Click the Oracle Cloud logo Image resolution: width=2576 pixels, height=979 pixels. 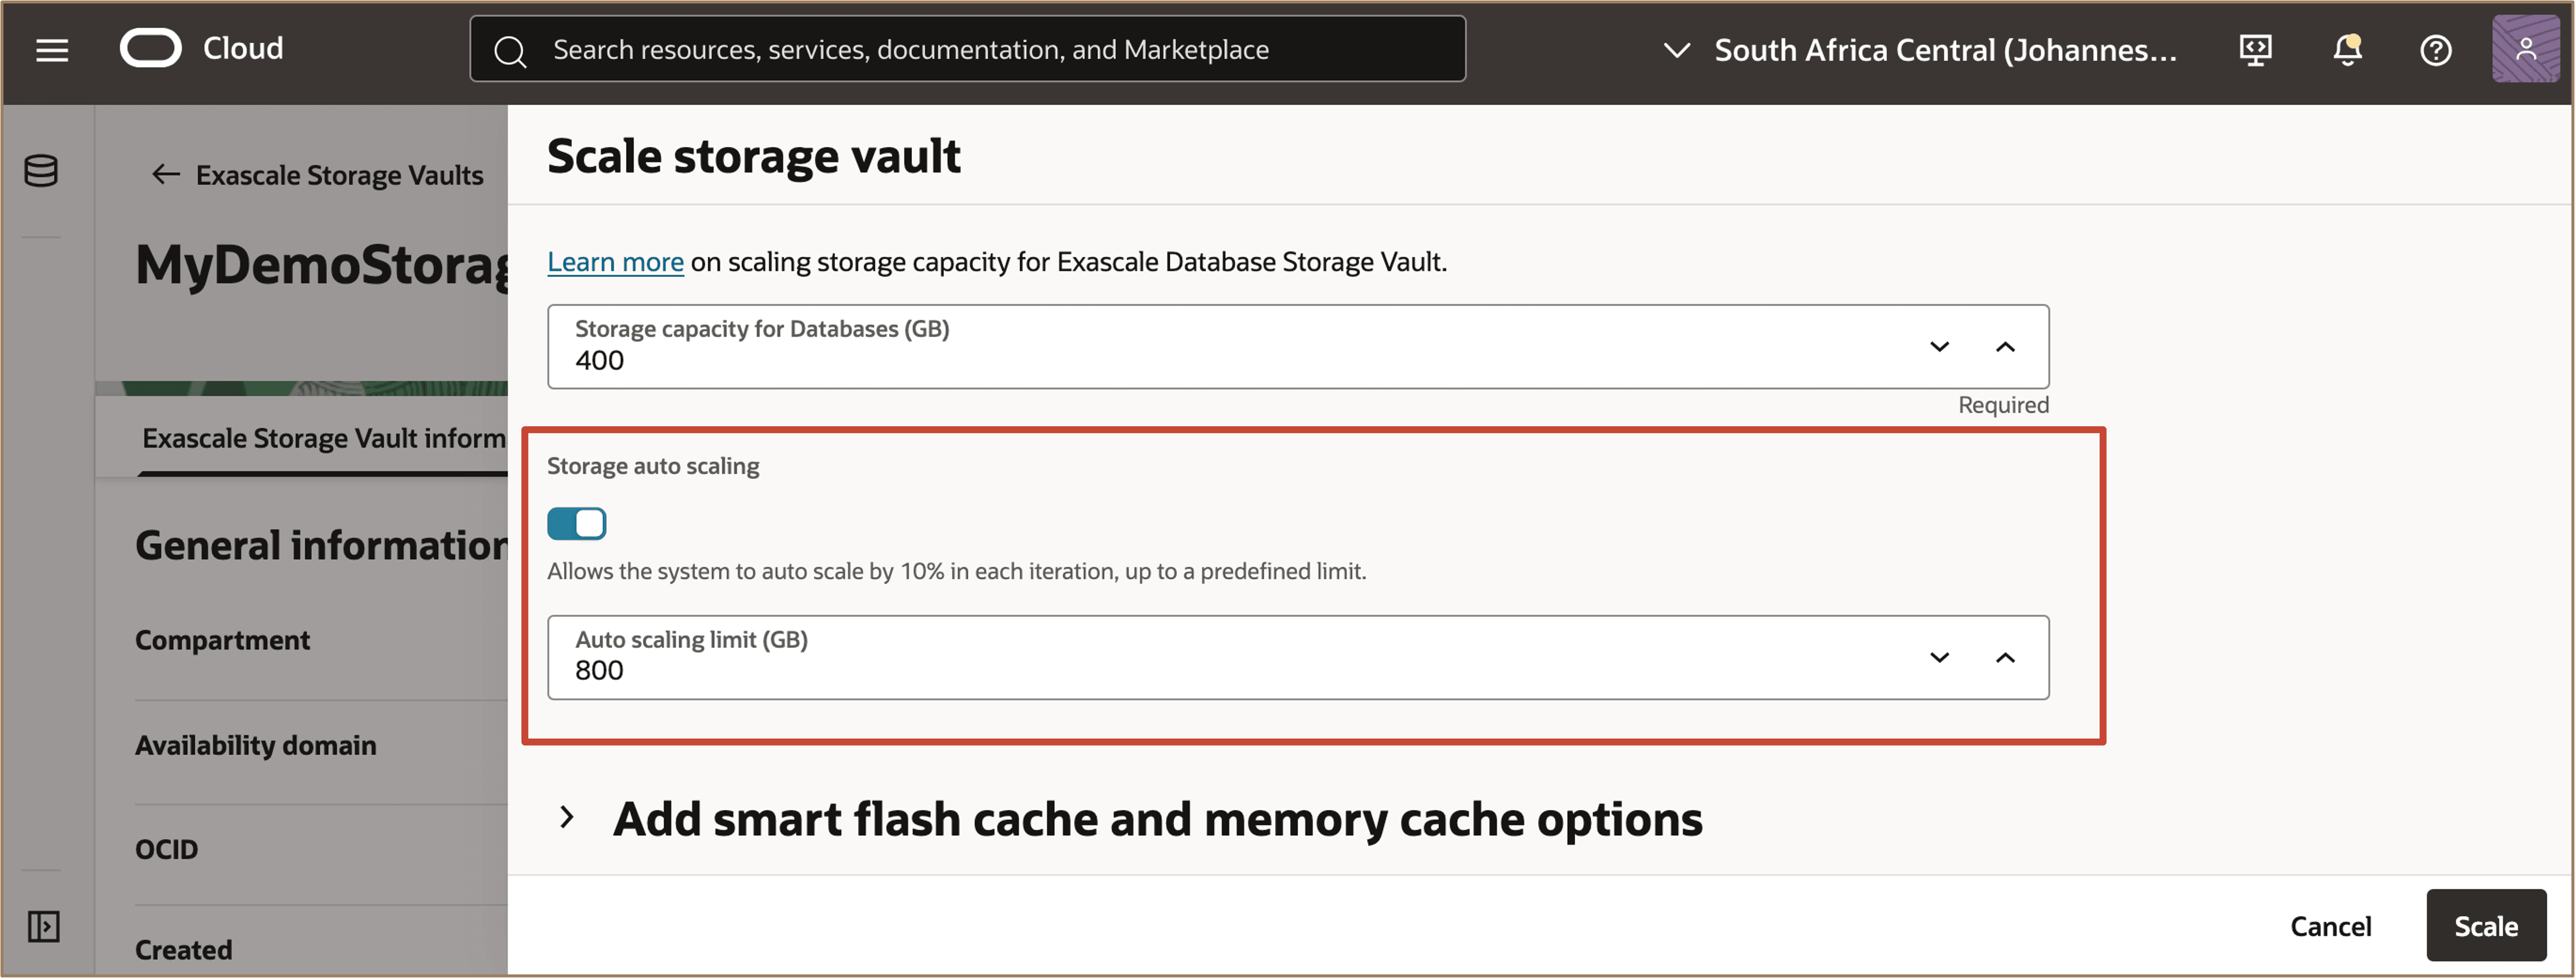point(151,47)
